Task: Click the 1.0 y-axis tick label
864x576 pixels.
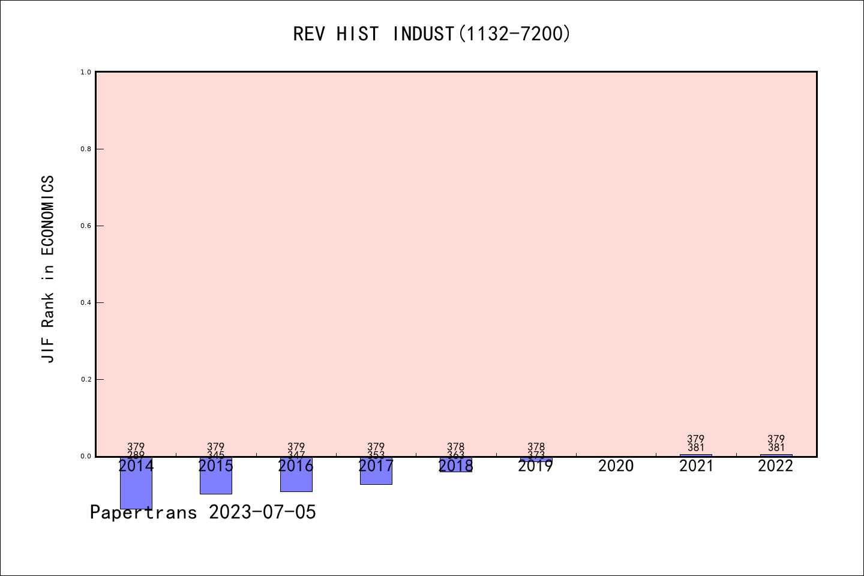Action: point(86,72)
